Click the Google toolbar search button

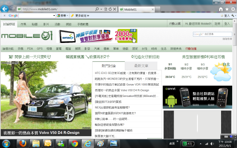[62, 16]
